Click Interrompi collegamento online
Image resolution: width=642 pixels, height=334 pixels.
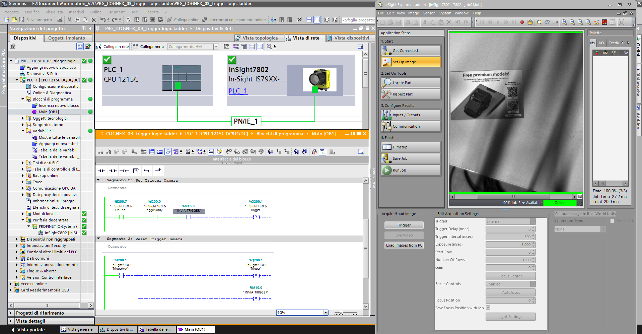234,20
